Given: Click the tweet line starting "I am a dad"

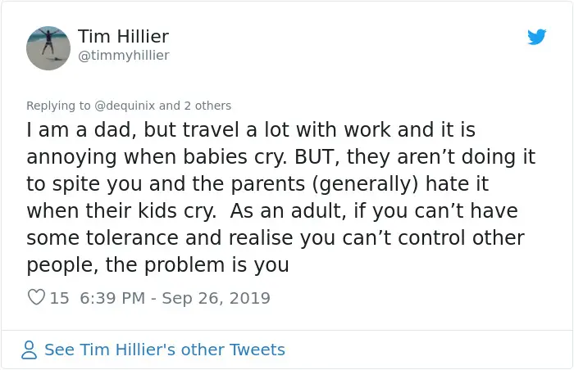Looking at the screenshot, I should pyautogui.click(x=251, y=131).
